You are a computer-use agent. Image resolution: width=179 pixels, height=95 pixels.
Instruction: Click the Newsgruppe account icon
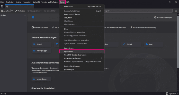(34, 51)
